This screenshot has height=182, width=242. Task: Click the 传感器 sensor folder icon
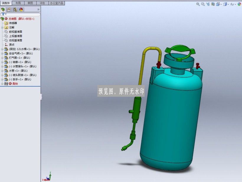pos(6,23)
